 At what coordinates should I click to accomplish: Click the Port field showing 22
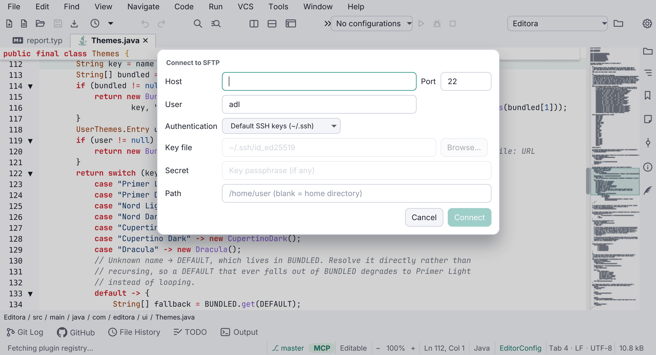466,81
